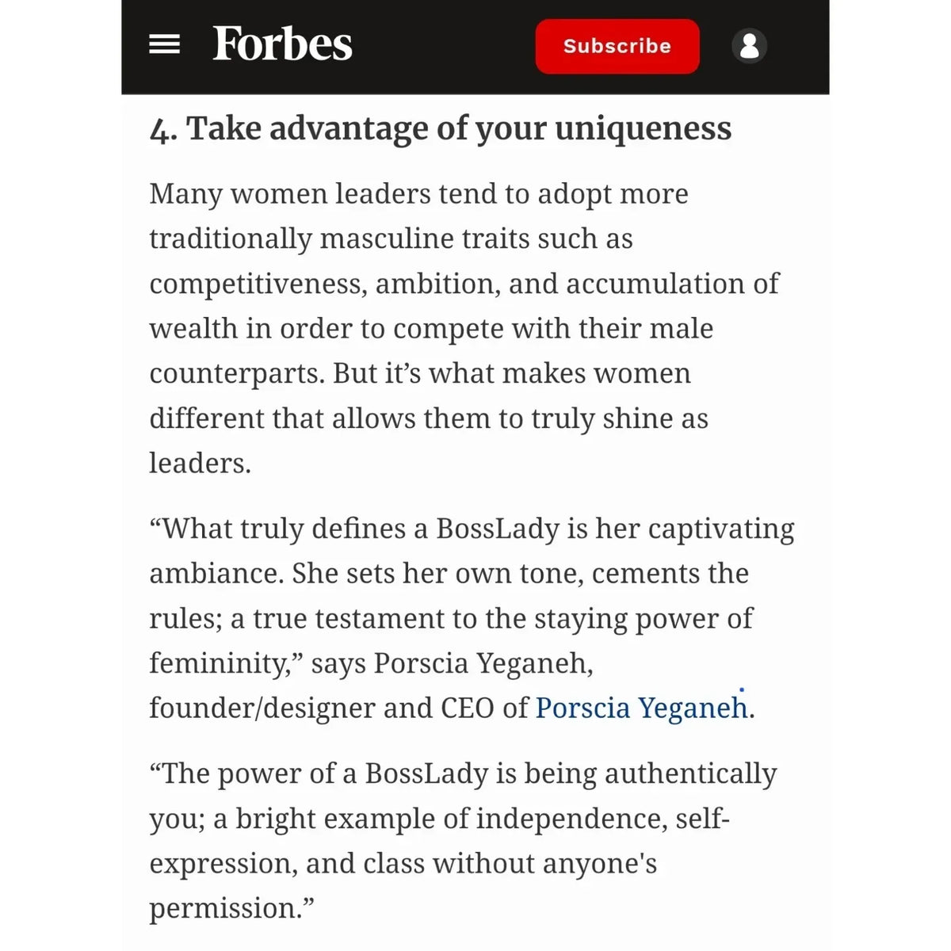Viewport: 951px width, 951px height.
Task: Click the Forbes logo
Action: pos(282,44)
